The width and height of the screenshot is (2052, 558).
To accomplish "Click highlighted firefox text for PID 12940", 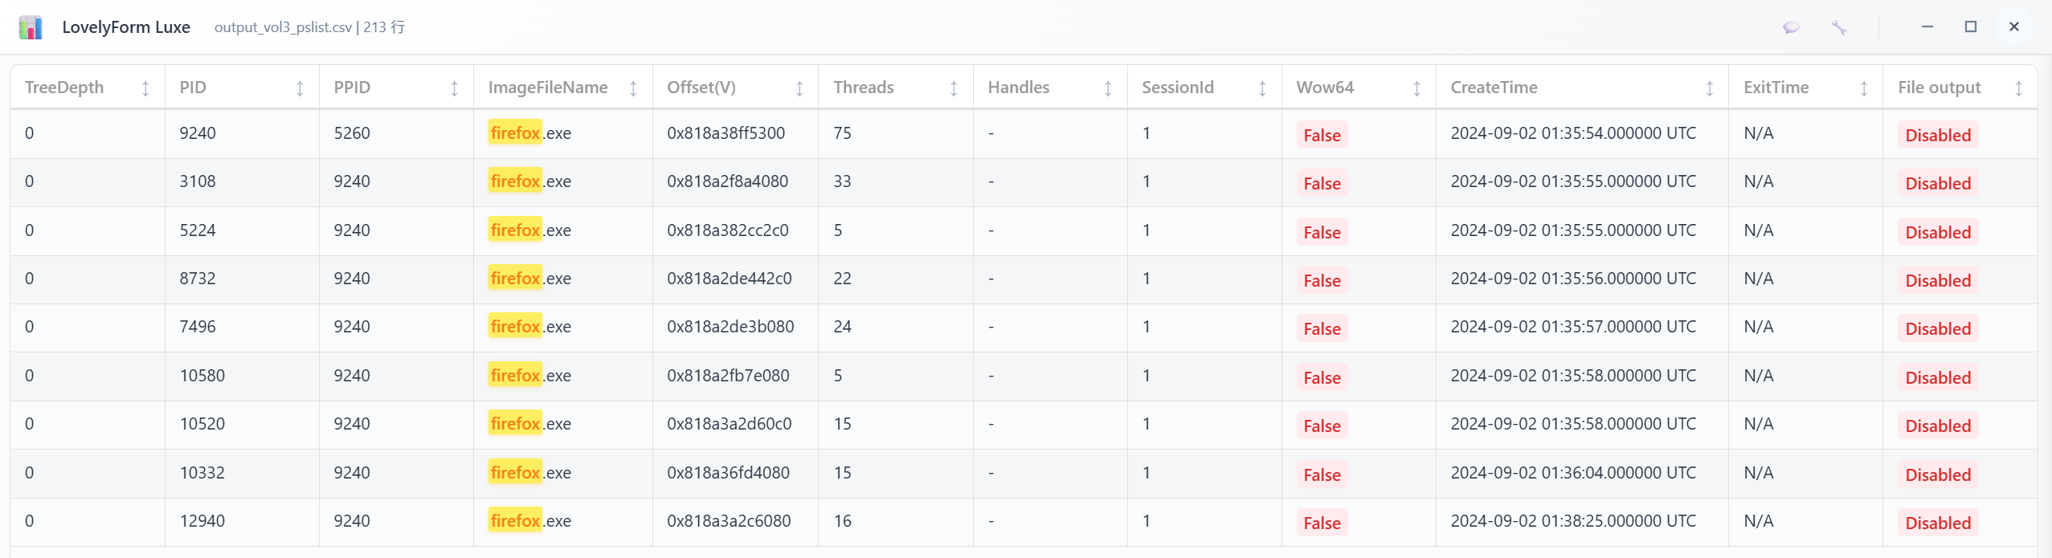I will pyautogui.click(x=515, y=521).
